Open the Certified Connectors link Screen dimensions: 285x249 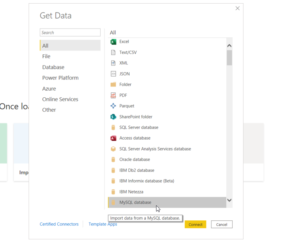[59, 224]
